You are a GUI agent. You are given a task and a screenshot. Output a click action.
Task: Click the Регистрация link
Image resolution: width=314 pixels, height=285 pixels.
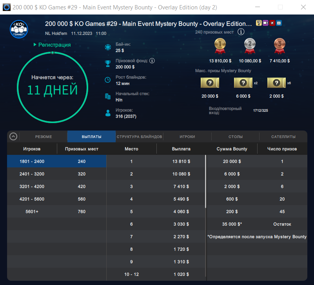[x=54, y=45]
